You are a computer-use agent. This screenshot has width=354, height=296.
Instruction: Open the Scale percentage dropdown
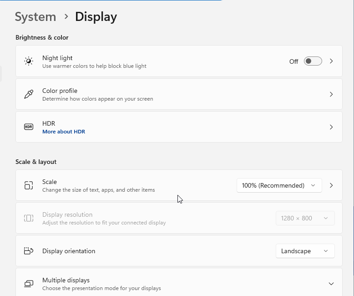(x=279, y=185)
